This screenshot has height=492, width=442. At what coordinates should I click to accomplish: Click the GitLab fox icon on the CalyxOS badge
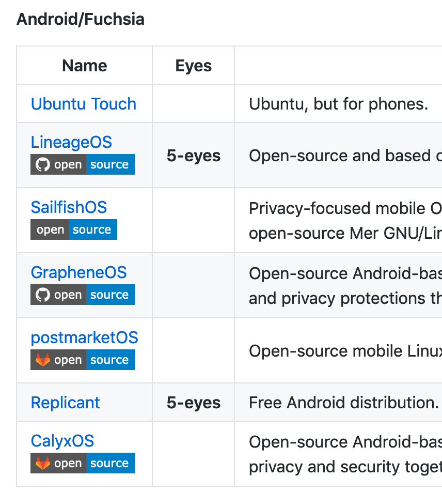43,463
